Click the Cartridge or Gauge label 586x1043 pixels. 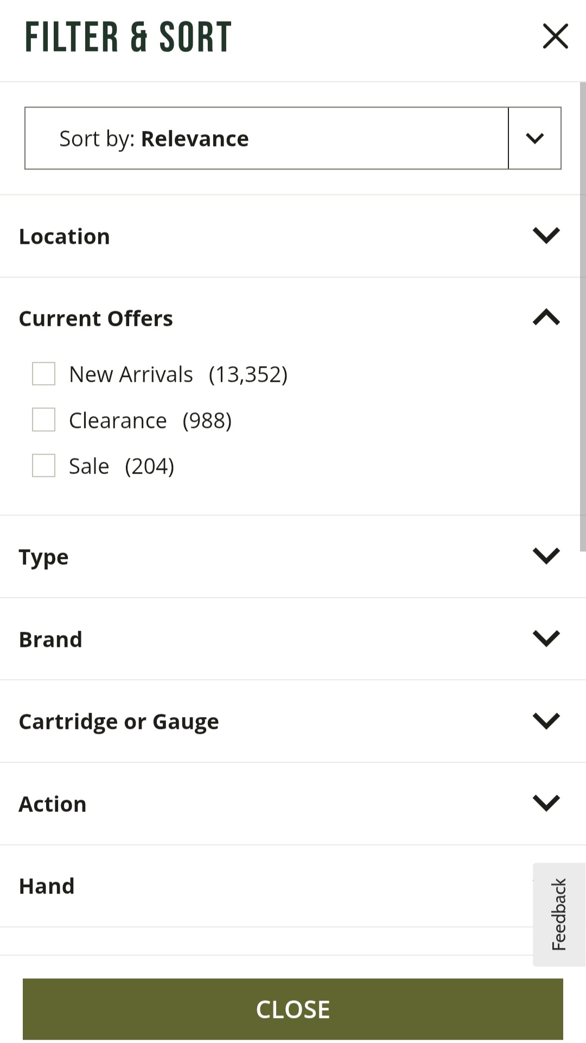coord(119,721)
